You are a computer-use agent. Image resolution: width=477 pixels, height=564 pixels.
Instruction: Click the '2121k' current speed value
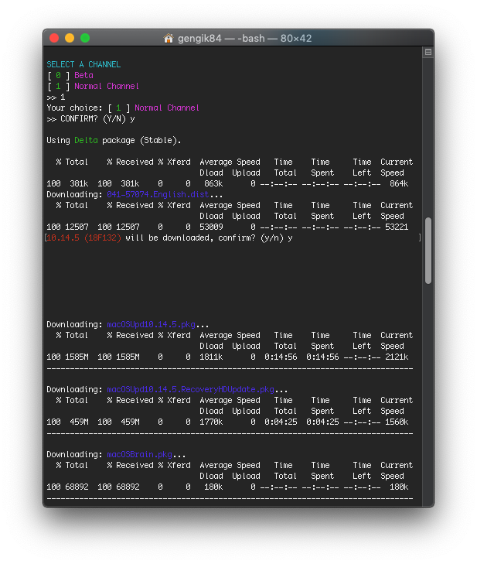tap(397, 357)
